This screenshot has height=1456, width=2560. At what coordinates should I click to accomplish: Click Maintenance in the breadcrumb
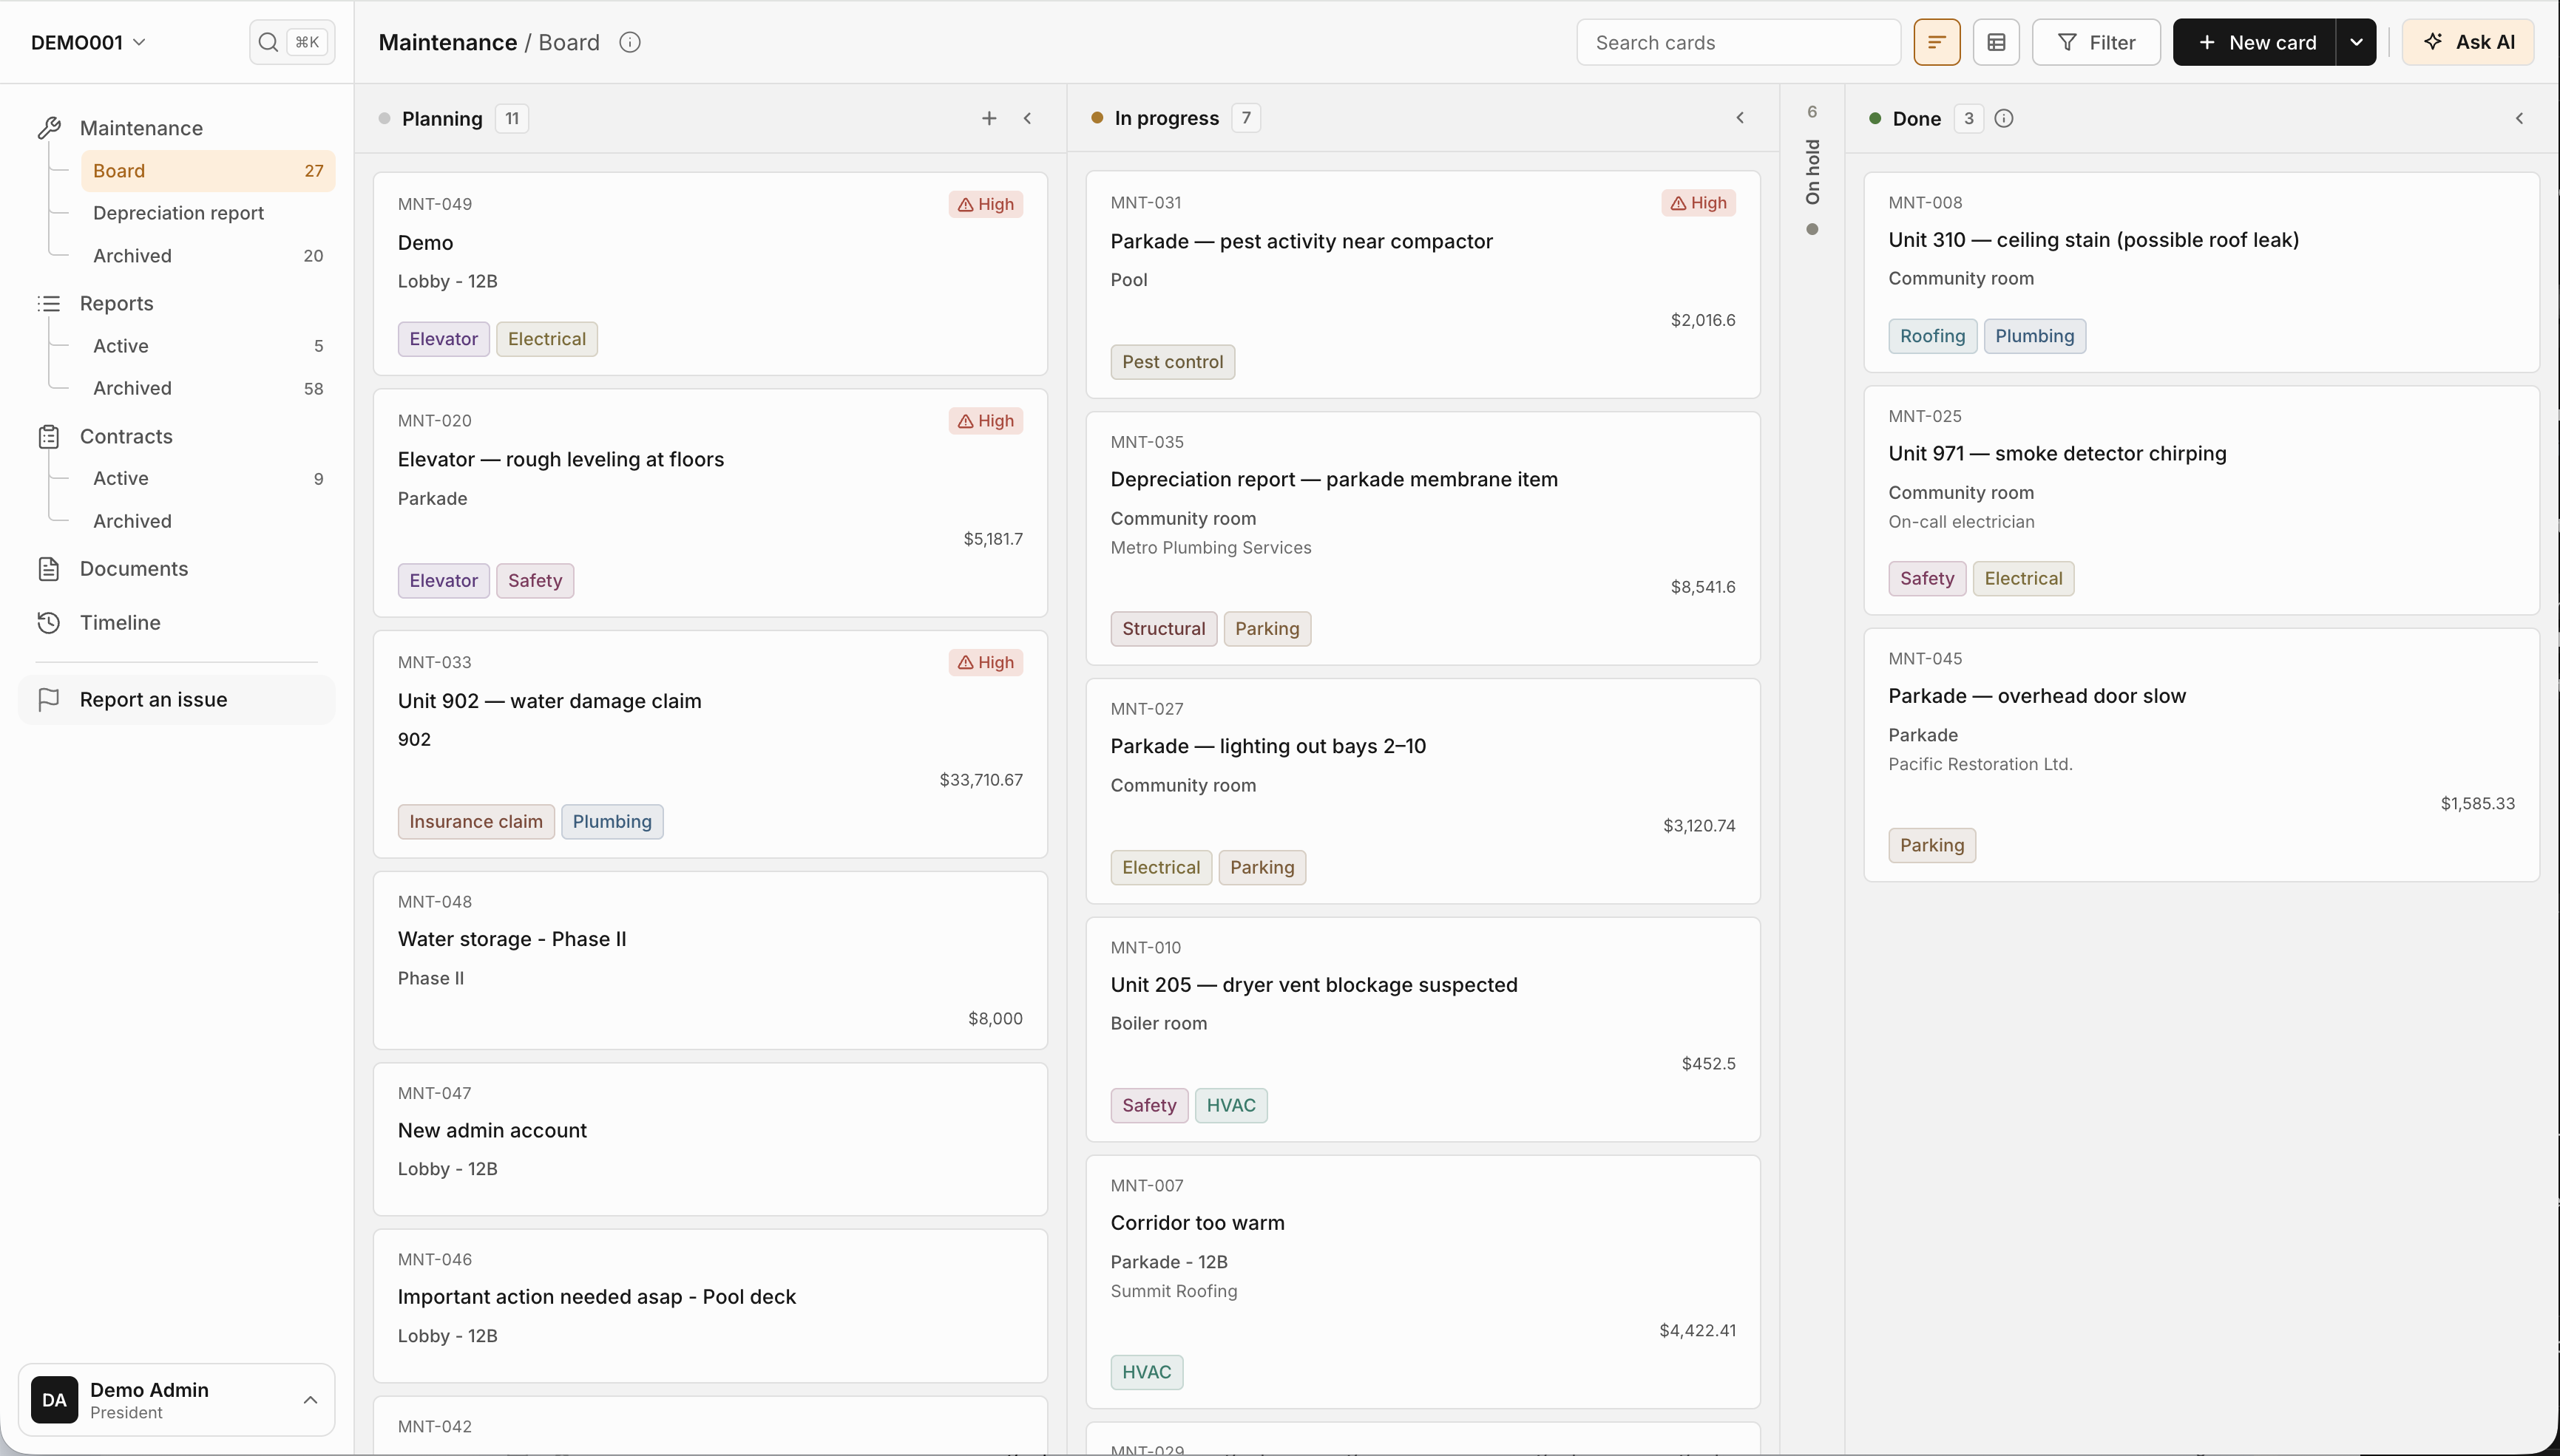447,42
